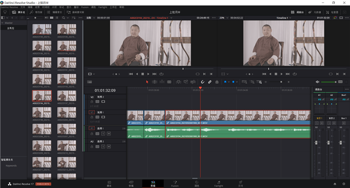Select the arrow selection mode tool

[x=147, y=82]
